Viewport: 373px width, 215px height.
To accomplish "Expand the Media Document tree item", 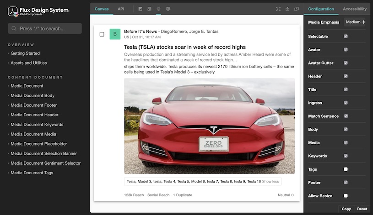I will (x=27, y=86).
